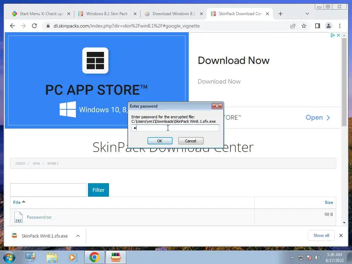
Task: Click the Download Now ad headline
Action: pos(233,60)
